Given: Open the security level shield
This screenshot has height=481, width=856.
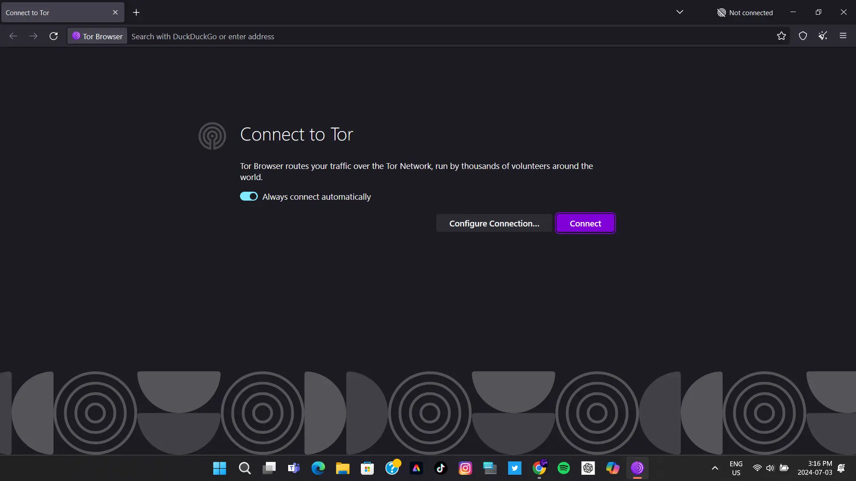Looking at the screenshot, I should (x=802, y=36).
